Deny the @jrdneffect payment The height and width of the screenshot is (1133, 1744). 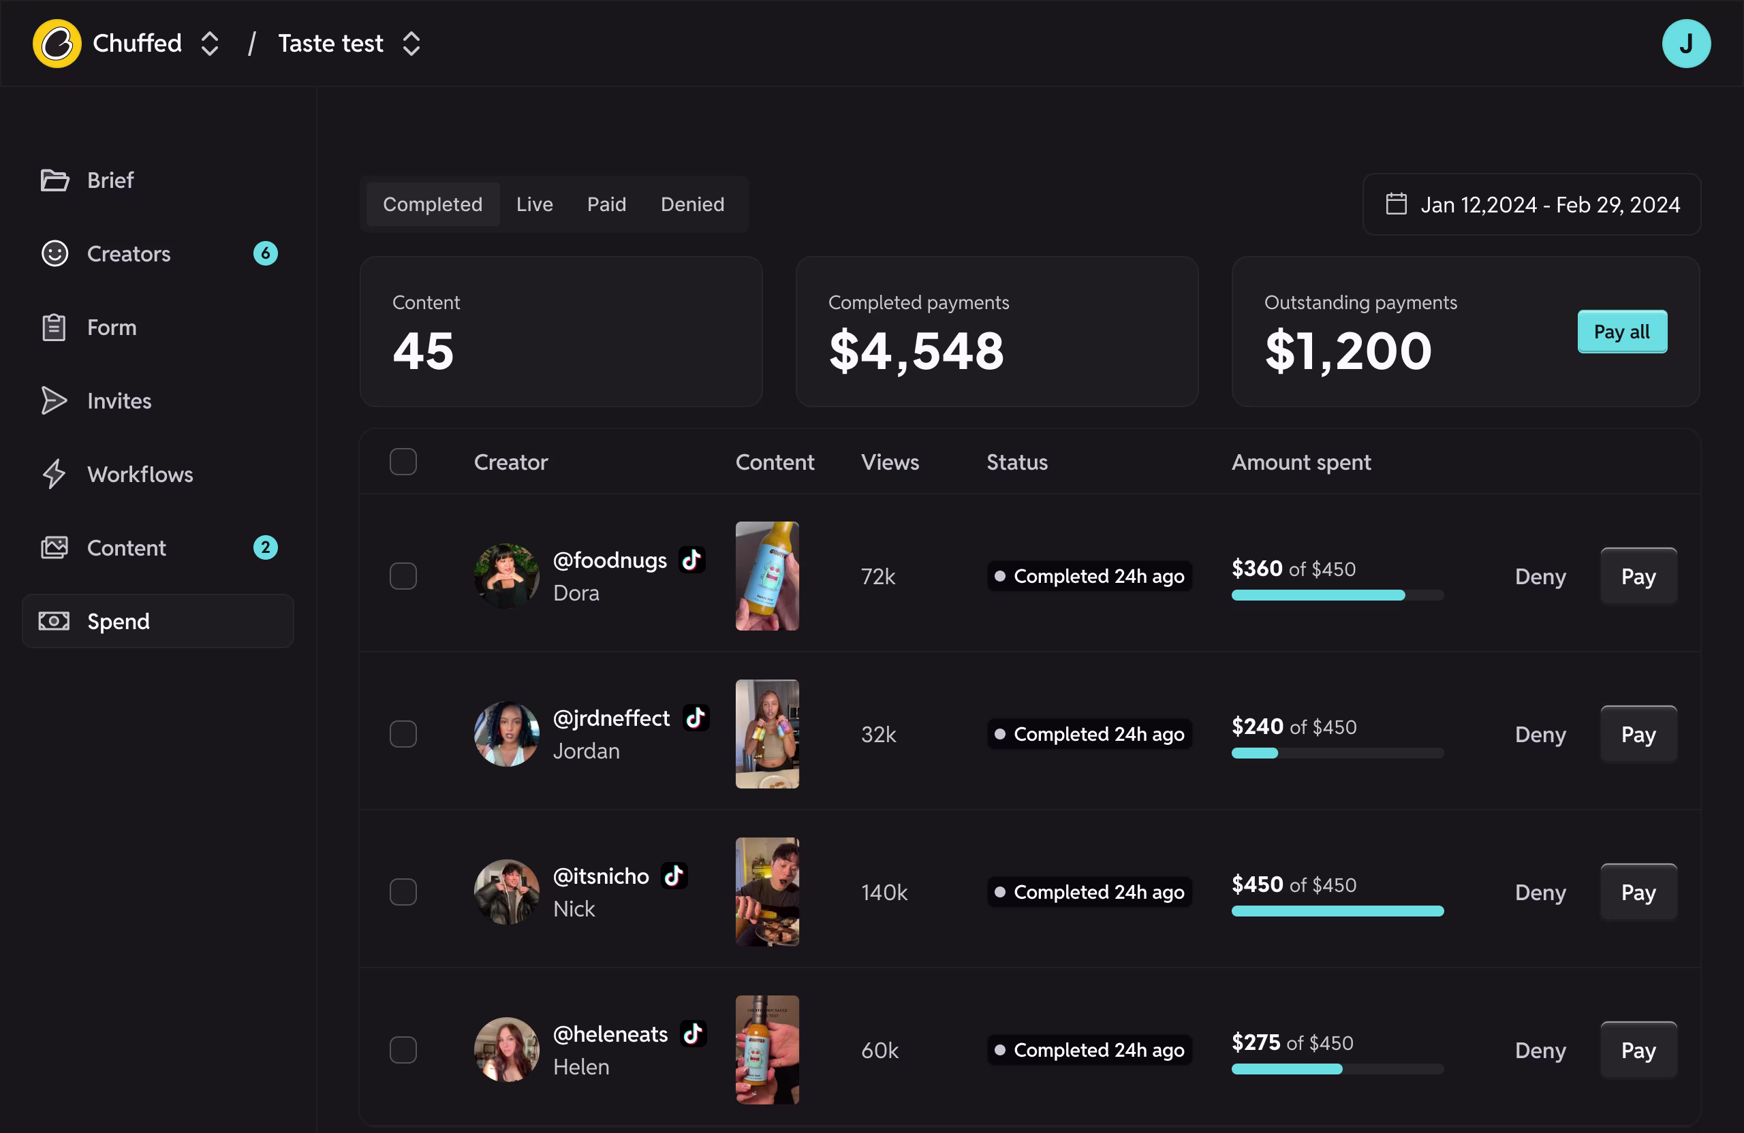(1540, 735)
